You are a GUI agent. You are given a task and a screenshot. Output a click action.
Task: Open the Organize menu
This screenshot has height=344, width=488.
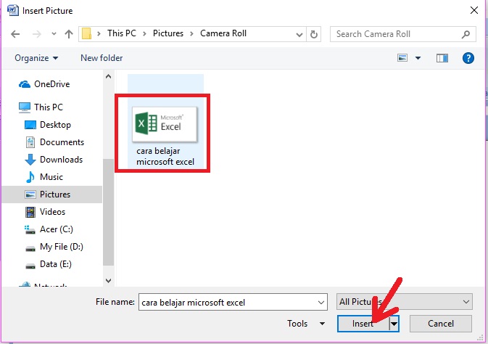36,58
